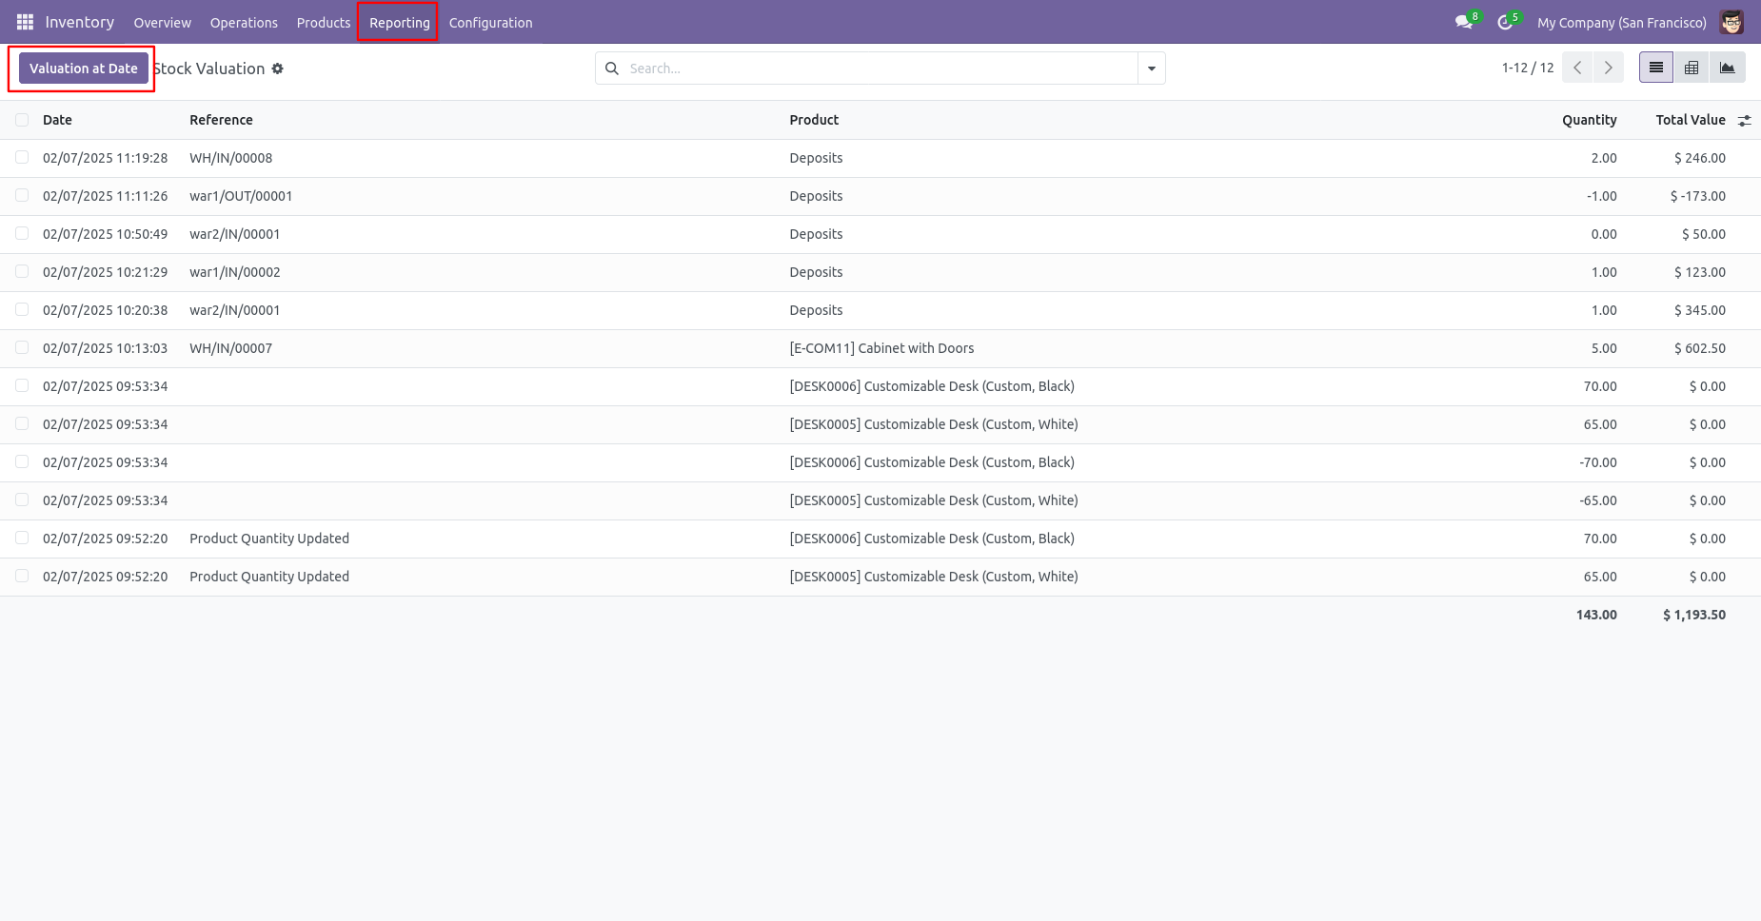Open the activities clock icon

click(1506, 22)
